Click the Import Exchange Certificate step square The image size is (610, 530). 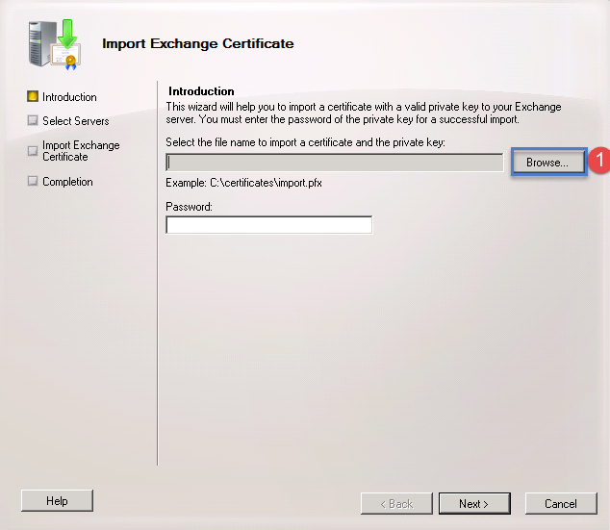point(33,150)
